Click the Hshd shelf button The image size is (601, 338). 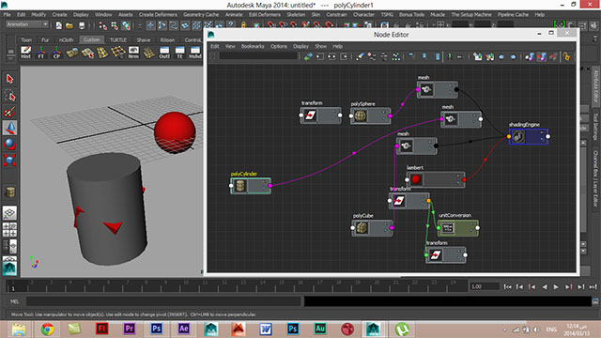point(194,53)
